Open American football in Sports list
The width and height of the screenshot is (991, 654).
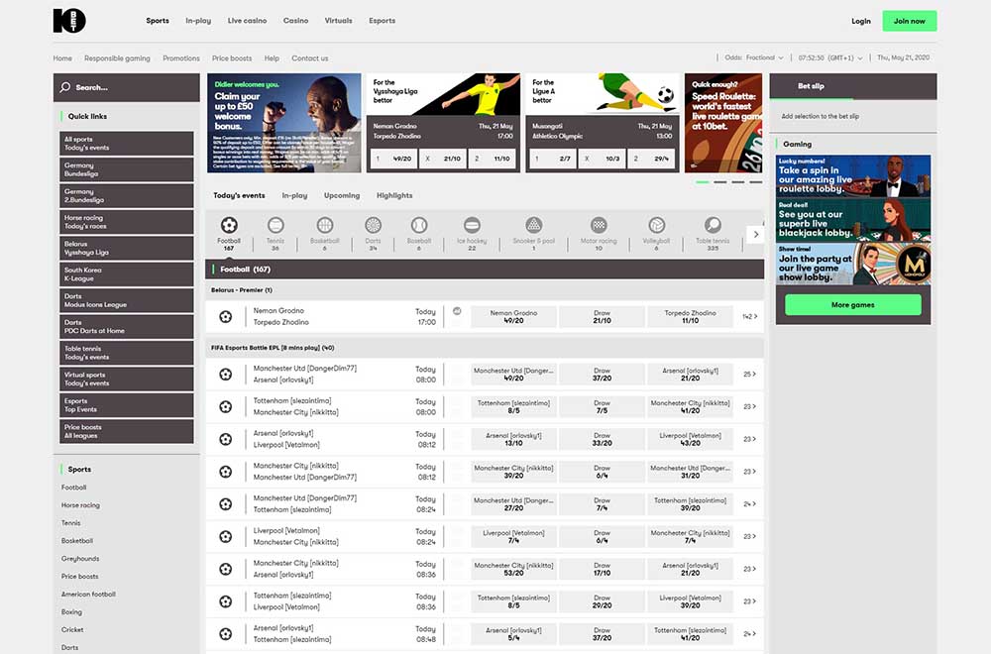[88, 594]
